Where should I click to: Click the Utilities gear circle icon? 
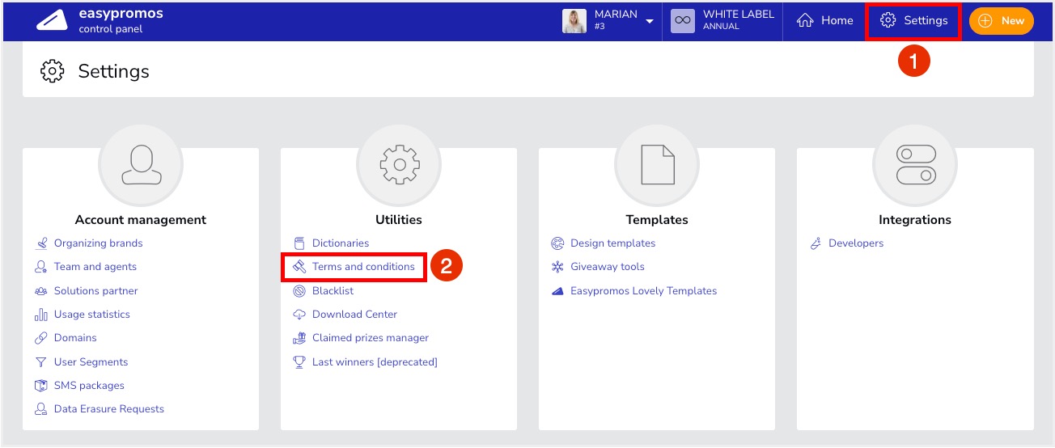pos(399,165)
